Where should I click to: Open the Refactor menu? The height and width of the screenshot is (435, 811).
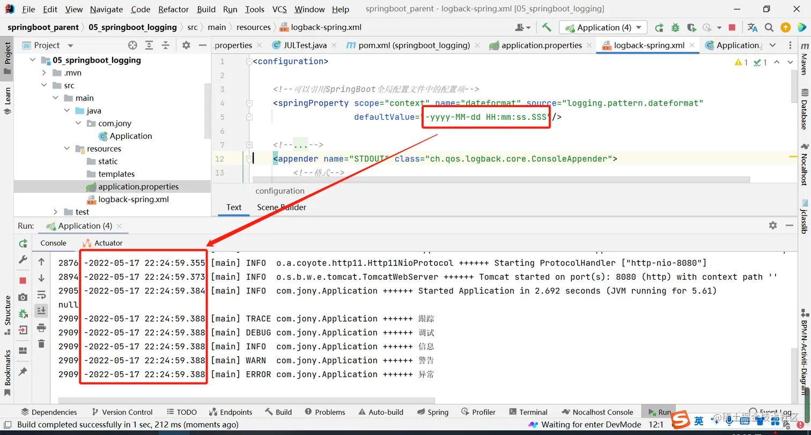(174, 9)
